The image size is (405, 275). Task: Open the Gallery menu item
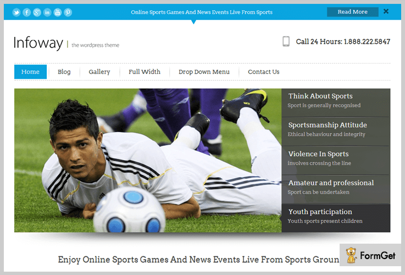99,72
